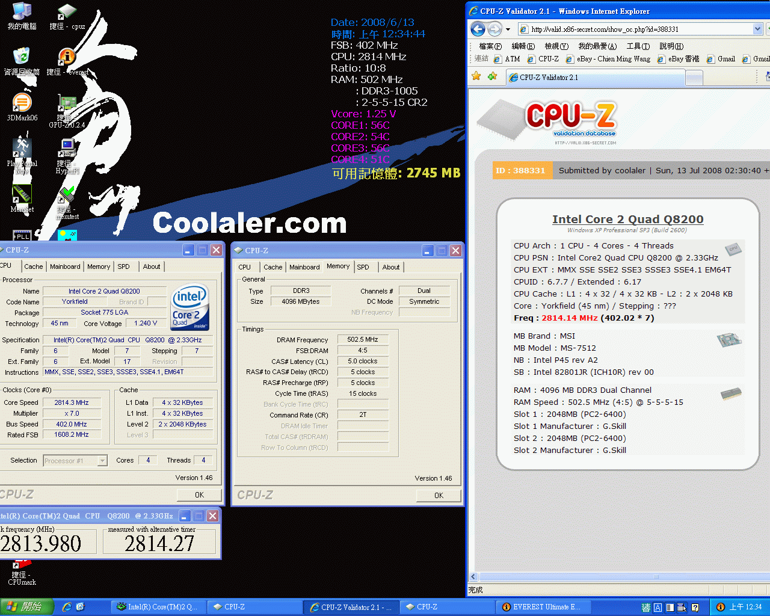Open the ATM link in the Links bar
770x616 pixels.
pyautogui.click(x=507, y=59)
